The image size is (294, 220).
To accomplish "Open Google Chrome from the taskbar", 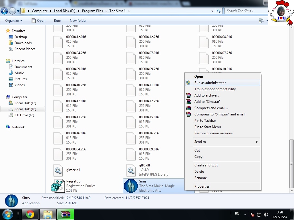I will [x=30, y=214].
